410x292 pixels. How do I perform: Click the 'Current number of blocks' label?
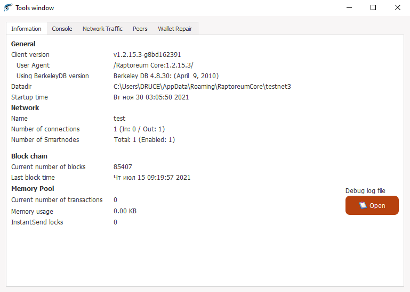(49, 167)
